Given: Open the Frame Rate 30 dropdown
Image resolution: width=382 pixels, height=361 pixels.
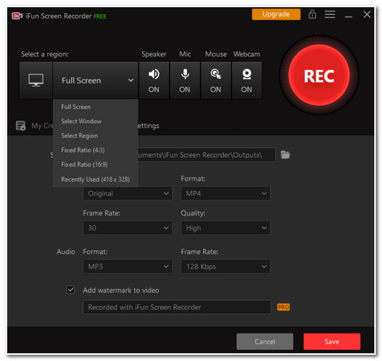Looking at the screenshot, I should coord(128,228).
